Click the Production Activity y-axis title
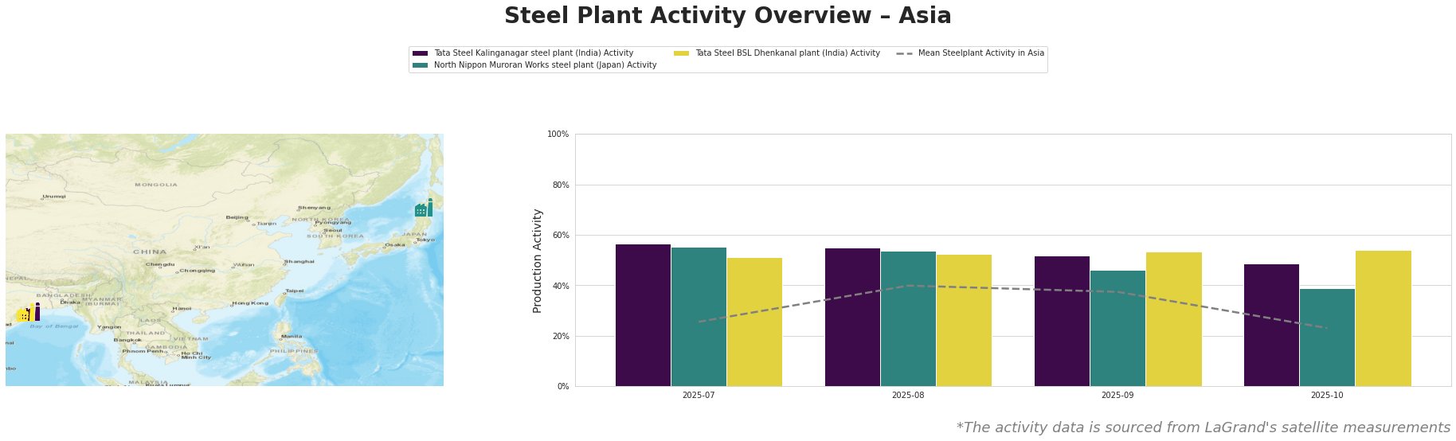The height and width of the screenshot is (441, 1456). (x=538, y=260)
